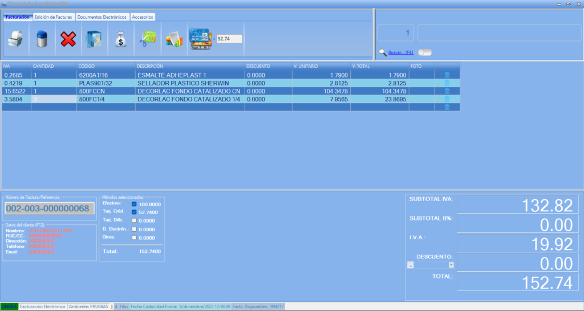Click total value 23.8695
The width and height of the screenshot is (584, 311).
379,99
